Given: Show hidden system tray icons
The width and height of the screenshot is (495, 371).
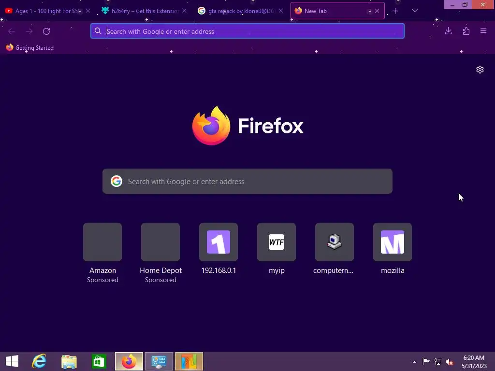Looking at the screenshot, I should point(414,362).
